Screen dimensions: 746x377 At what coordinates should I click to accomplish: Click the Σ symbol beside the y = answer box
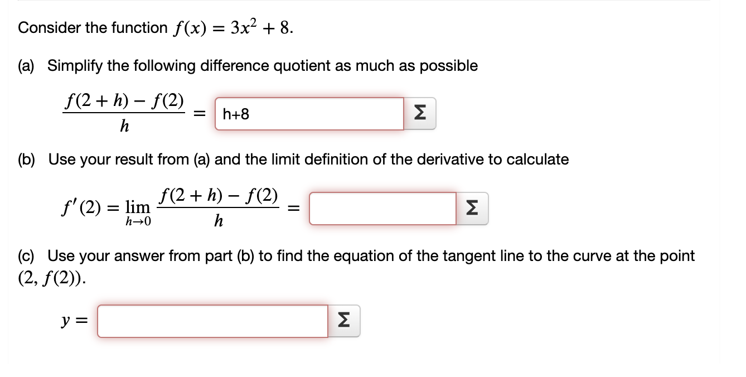pyautogui.click(x=344, y=320)
